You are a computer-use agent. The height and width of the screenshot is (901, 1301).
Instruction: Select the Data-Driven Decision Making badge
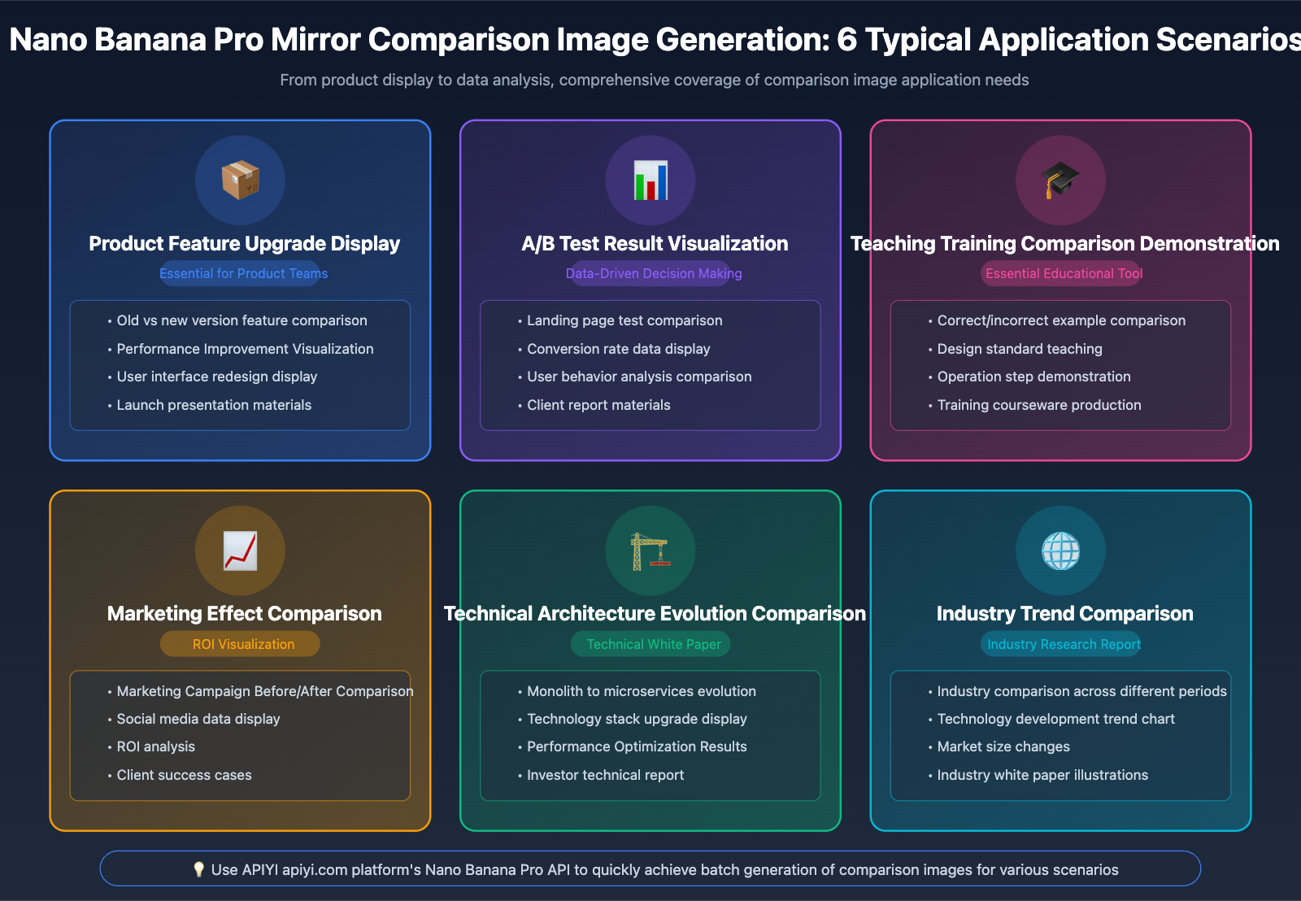point(652,273)
